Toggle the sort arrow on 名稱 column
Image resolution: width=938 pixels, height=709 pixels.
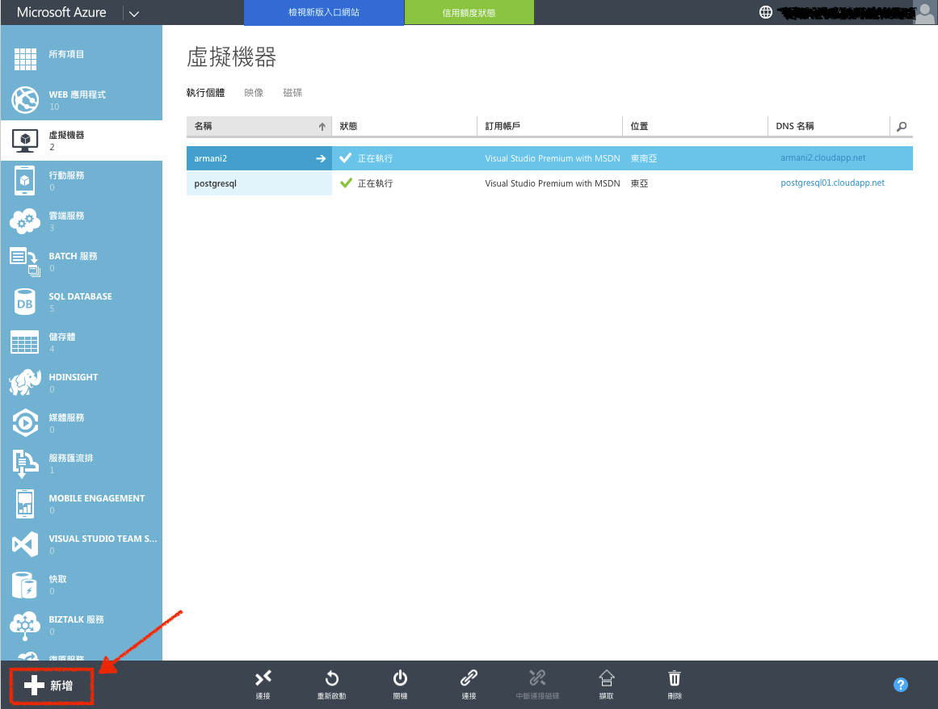pyautogui.click(x=321, y=126)
